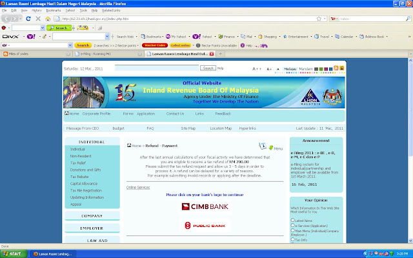This screenshot has width=413, height=258.
Task: Open Nectar search box dropdown arrow
Action: tap(70, 45)
